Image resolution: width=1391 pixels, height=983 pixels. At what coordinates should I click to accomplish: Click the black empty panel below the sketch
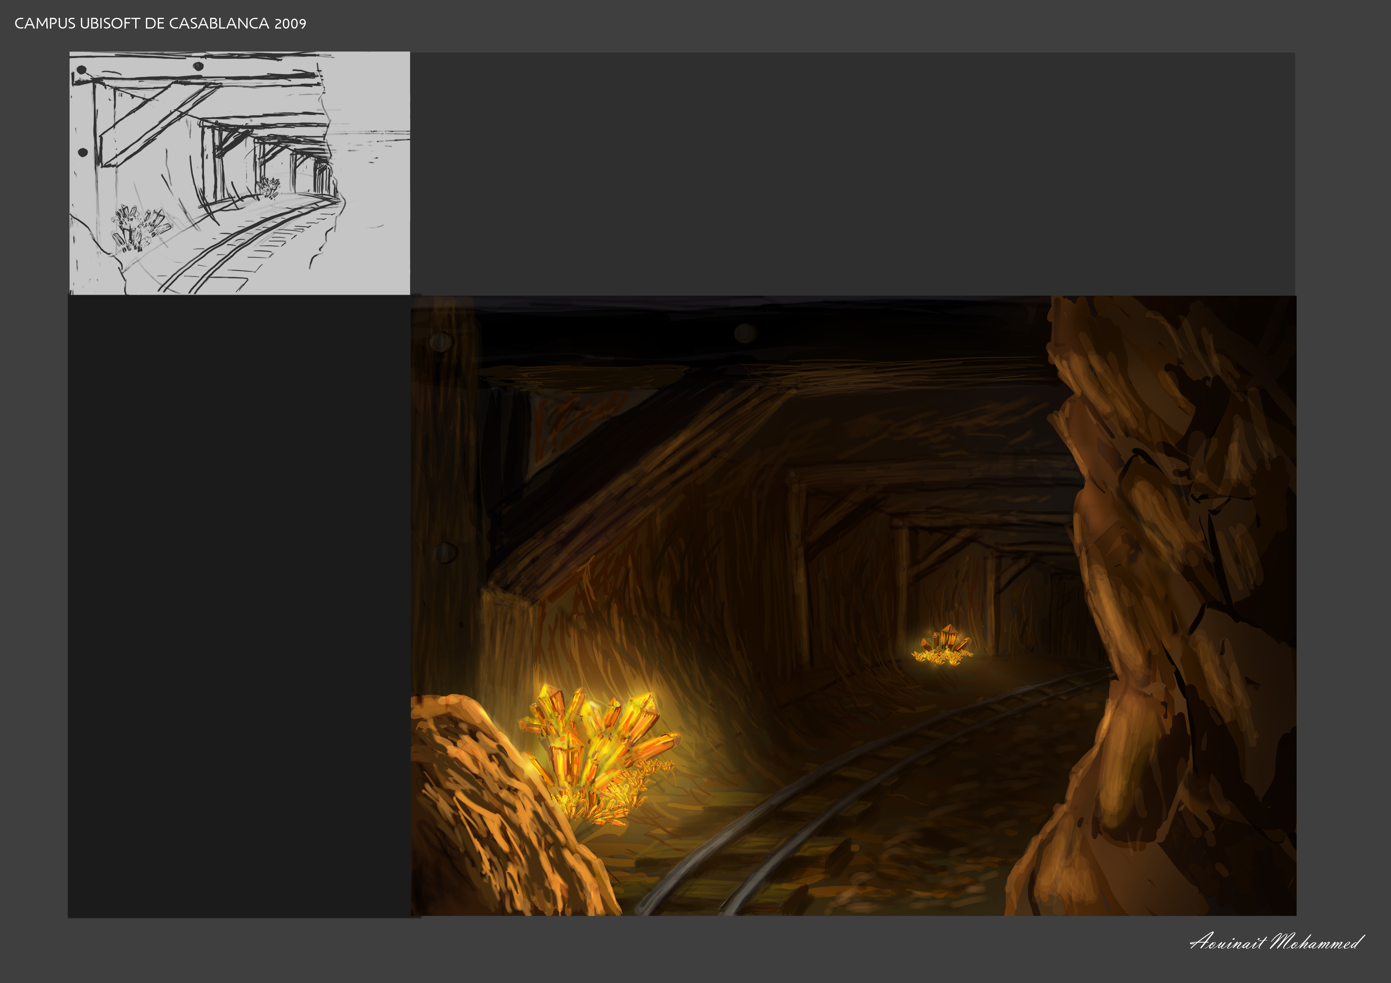(239, 606)
